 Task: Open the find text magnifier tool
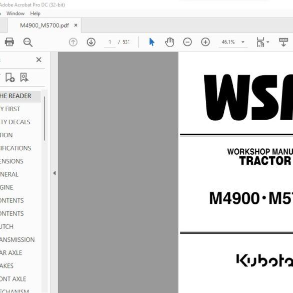[28, 42]
